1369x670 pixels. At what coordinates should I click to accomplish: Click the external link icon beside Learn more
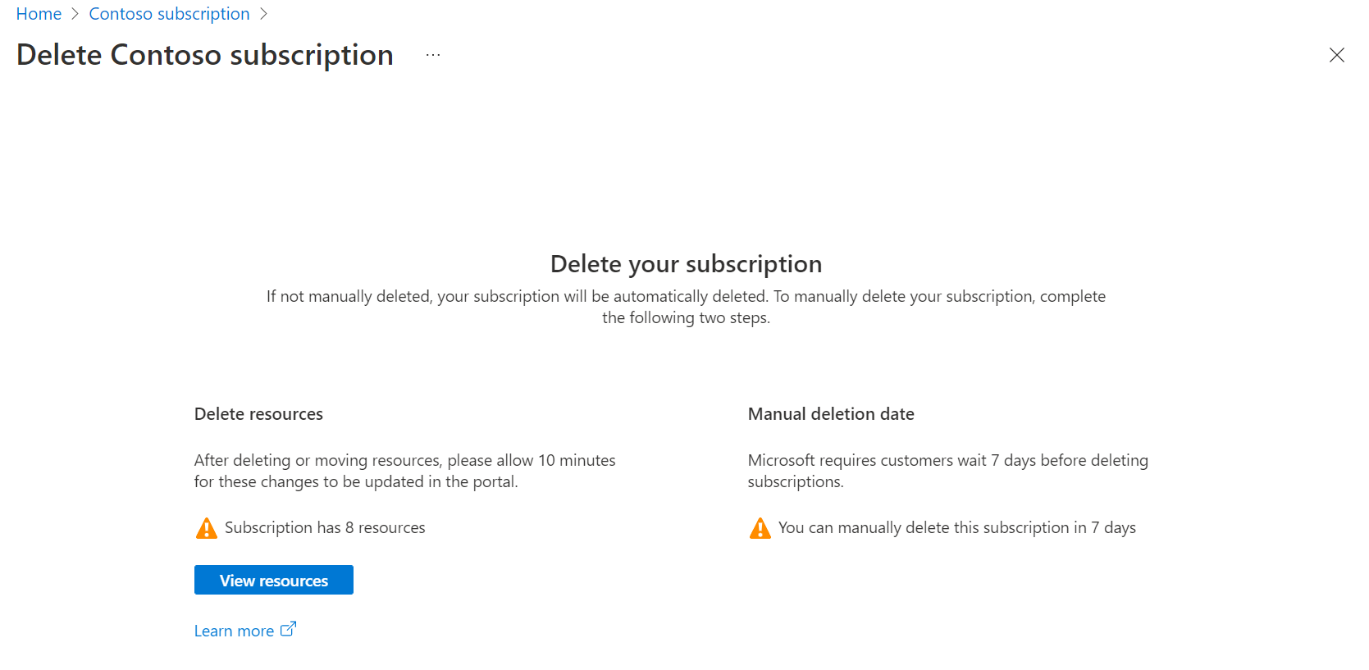(288, 629)
